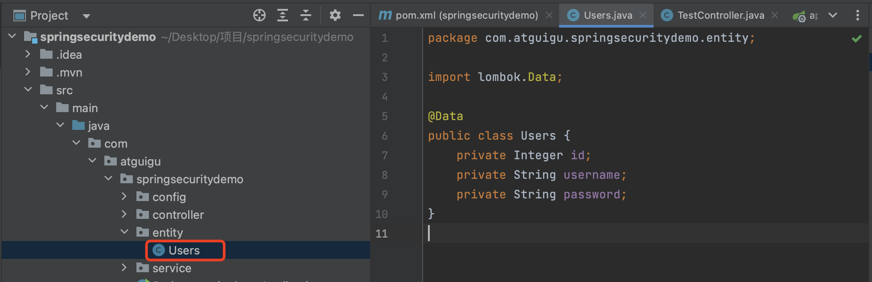This screenshot has height=282, width=872.
Task: Click the locate/select opened file target icon
Action: (259, 16)
